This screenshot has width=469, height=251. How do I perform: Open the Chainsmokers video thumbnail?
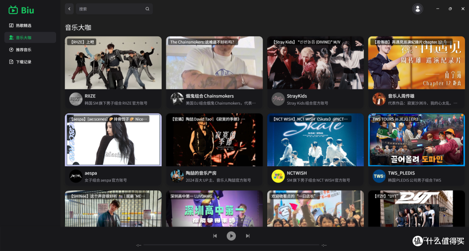coord(214,63)
